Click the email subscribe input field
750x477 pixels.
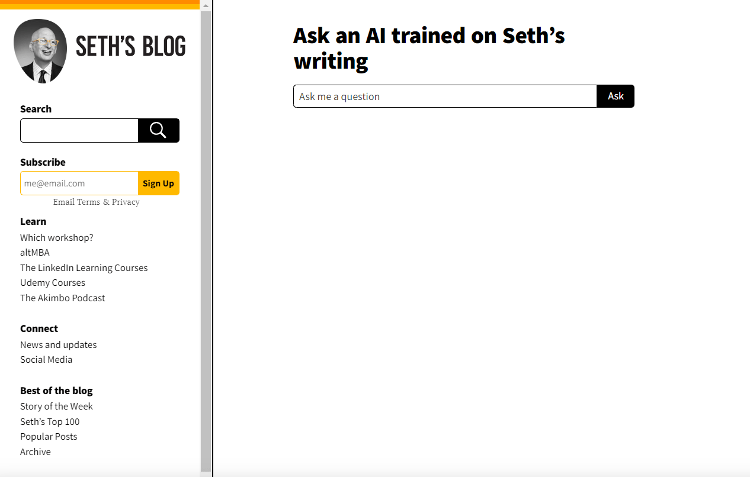tap(79, 183)
